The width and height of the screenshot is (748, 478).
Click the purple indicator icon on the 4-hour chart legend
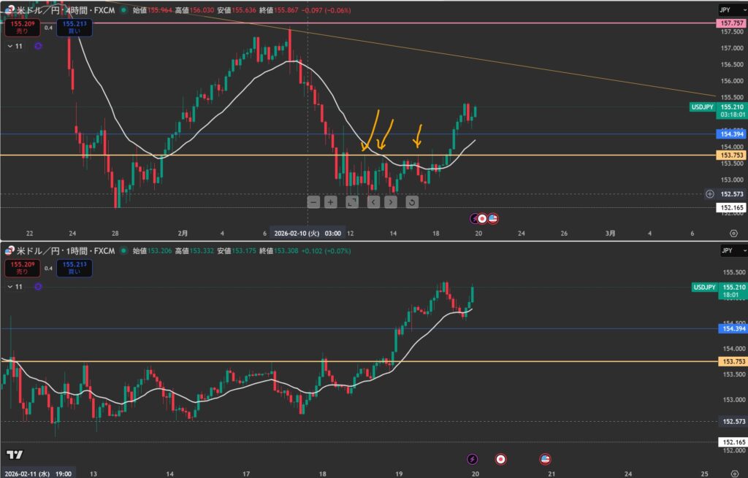tap(38, 46)
